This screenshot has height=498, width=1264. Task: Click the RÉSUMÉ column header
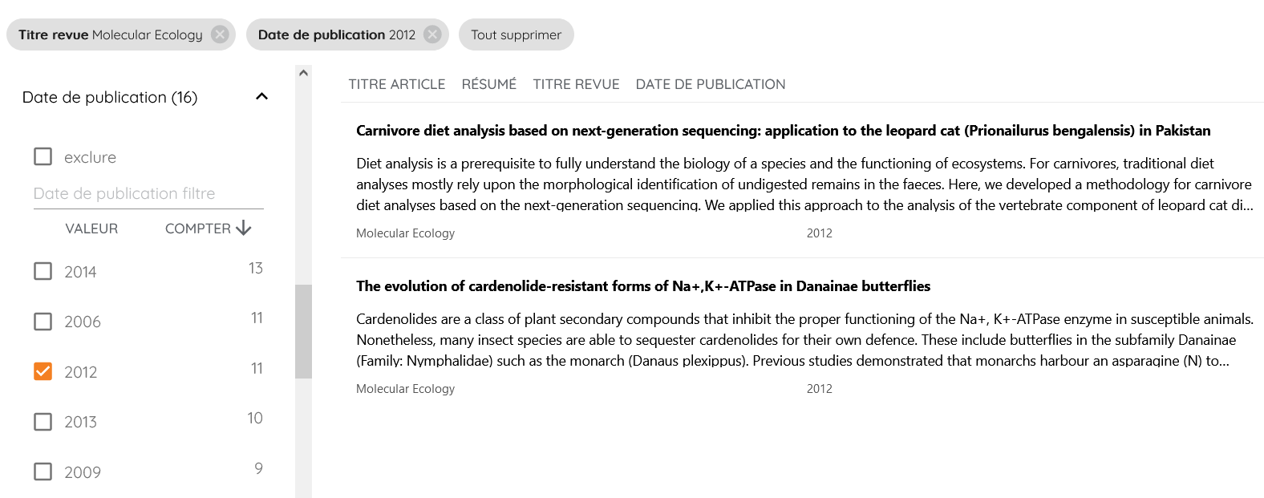tap(488, 84)
